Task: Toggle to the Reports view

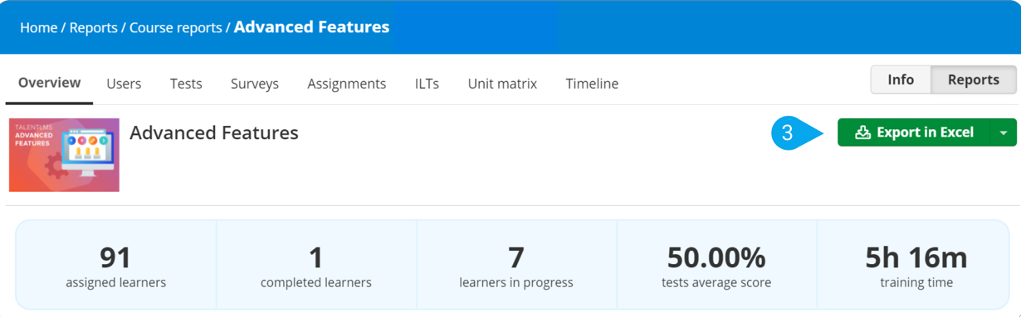Action: click(974, 79)
